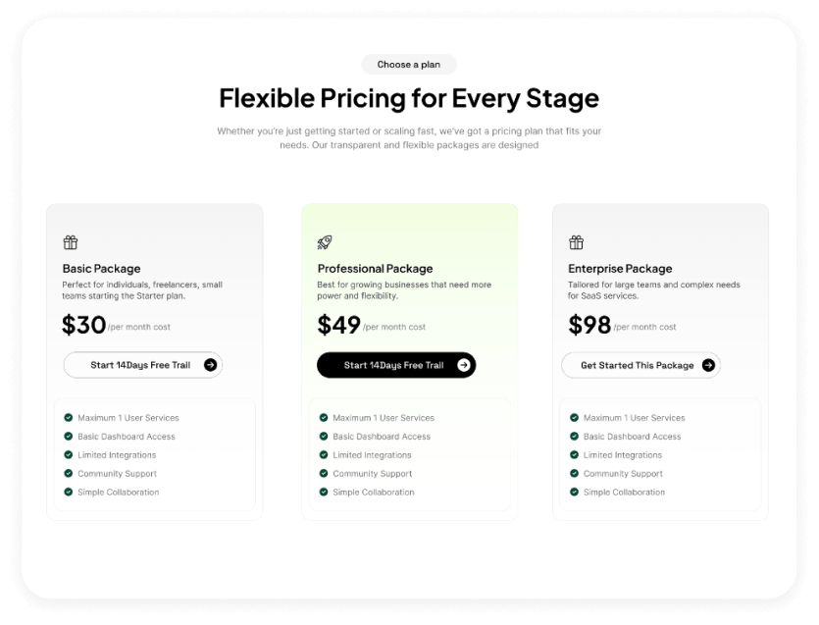The height and width of the screenshot is (625, 819).
Task: Click Basic checkmark beside Limited Integrations
Action: pos(69,454)
